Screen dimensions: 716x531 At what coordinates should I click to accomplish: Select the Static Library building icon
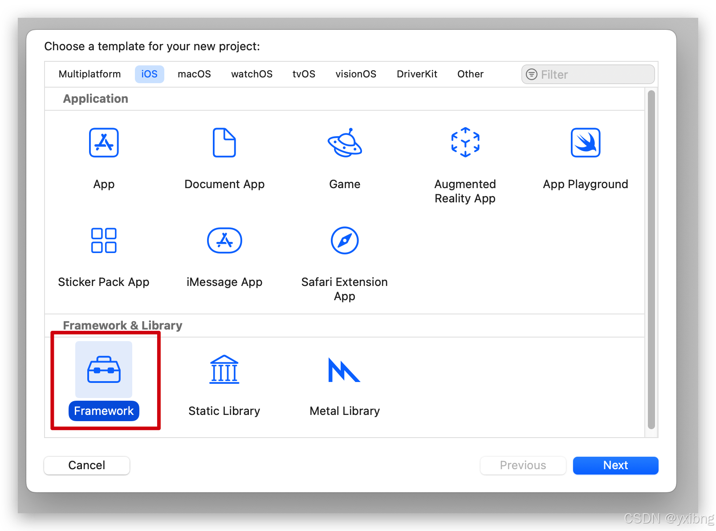tap(224, 370)
